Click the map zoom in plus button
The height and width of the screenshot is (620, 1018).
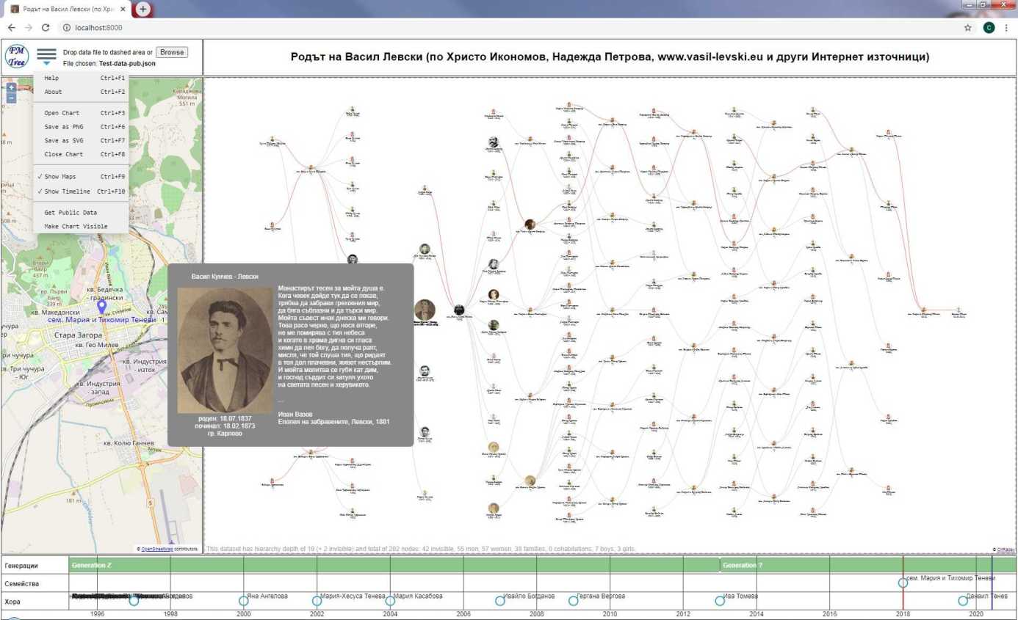pyautogui.click(x=11, y=87)
